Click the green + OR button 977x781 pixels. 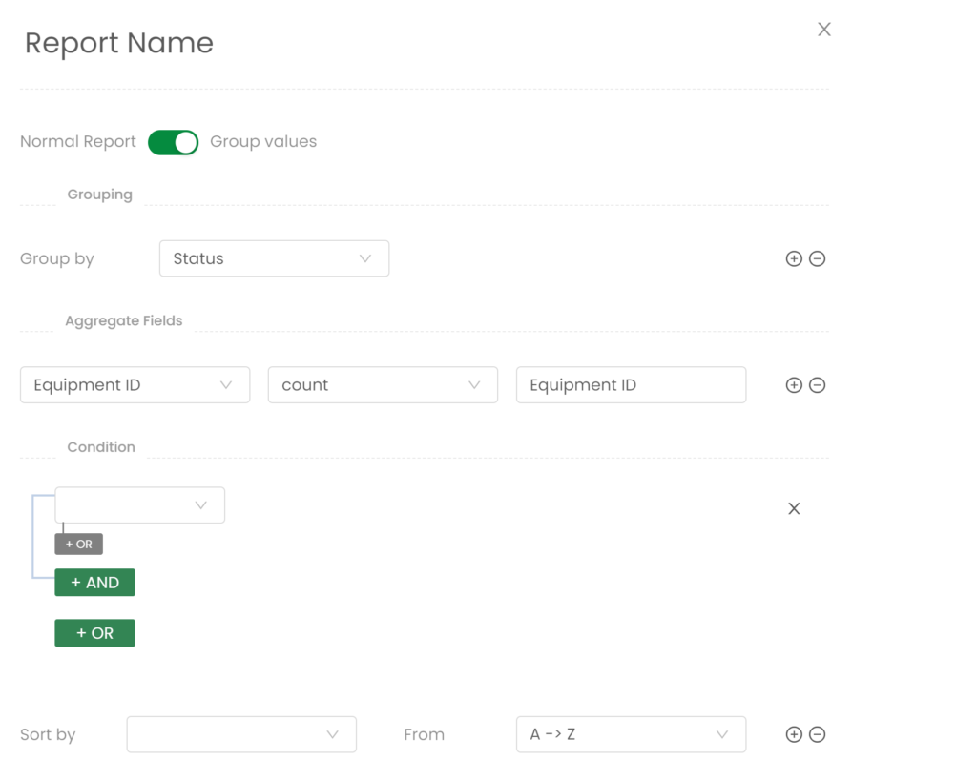94,633
